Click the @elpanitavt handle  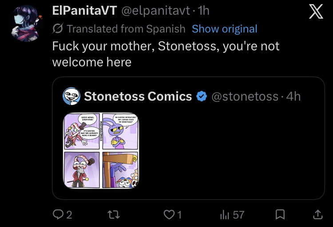(152, 12)
